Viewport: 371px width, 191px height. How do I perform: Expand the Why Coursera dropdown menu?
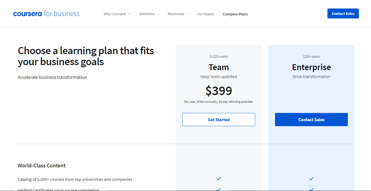click(115, 14)
